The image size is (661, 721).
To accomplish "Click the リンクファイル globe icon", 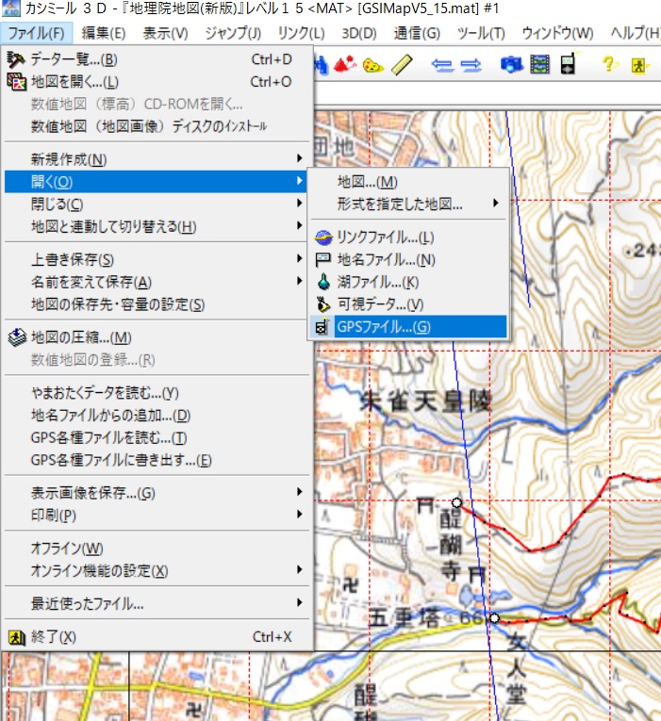I will [323, 238].
